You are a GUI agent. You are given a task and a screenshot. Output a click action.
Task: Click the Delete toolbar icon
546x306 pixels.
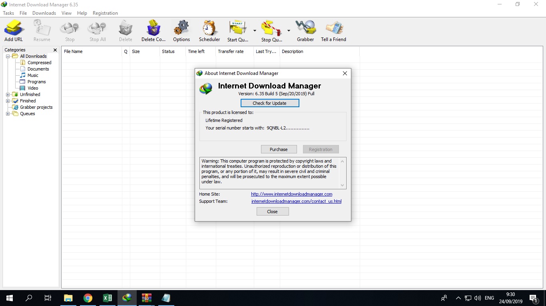126,31
